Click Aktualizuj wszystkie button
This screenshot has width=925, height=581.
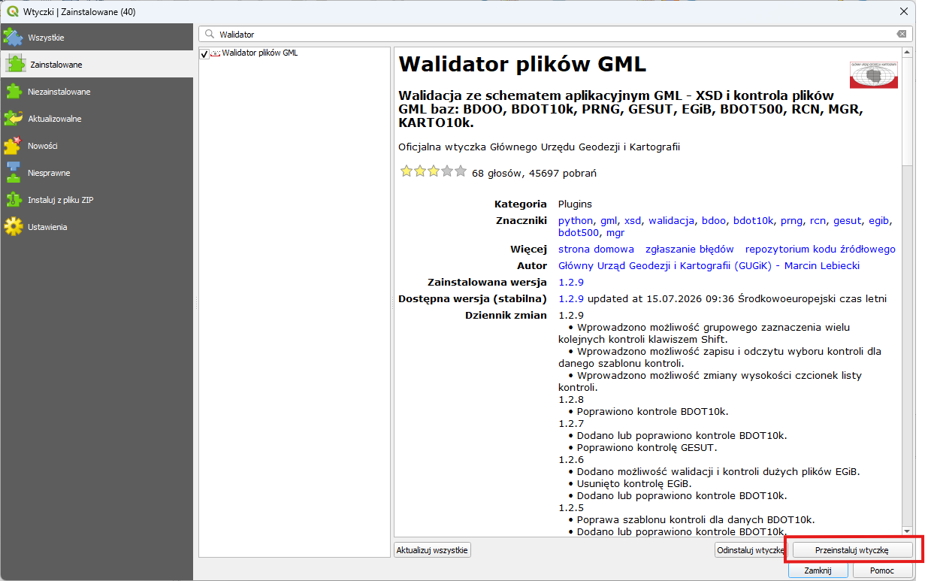click(432, 550)
